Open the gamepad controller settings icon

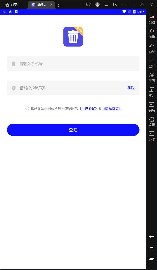[89, 4]
